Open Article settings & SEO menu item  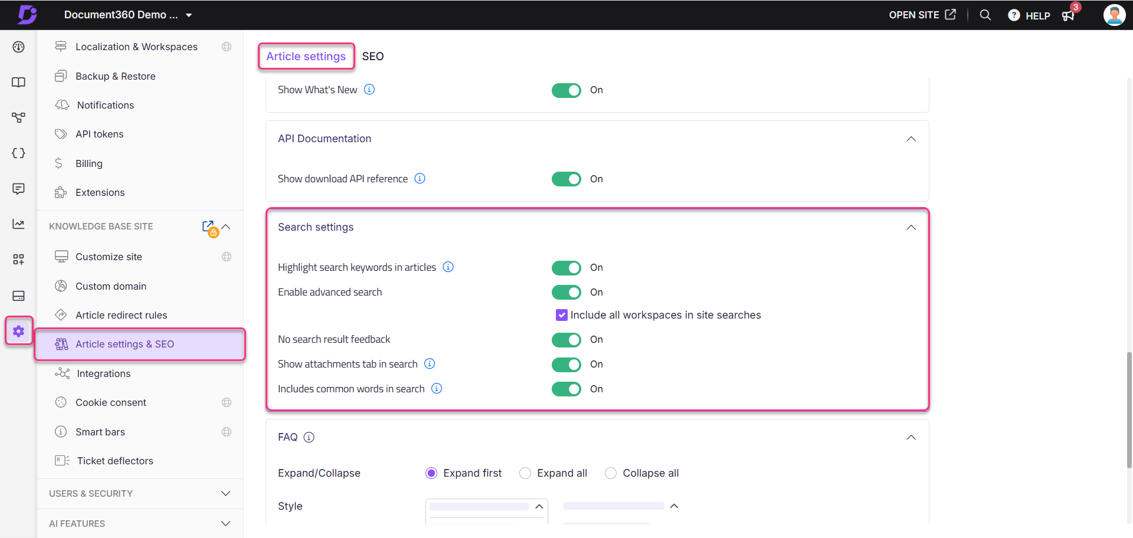(140, 344)
